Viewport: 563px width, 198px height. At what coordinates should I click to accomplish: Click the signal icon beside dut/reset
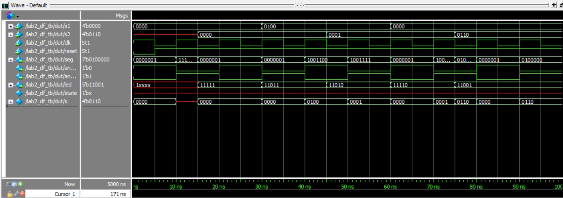[x=19, y=51]
